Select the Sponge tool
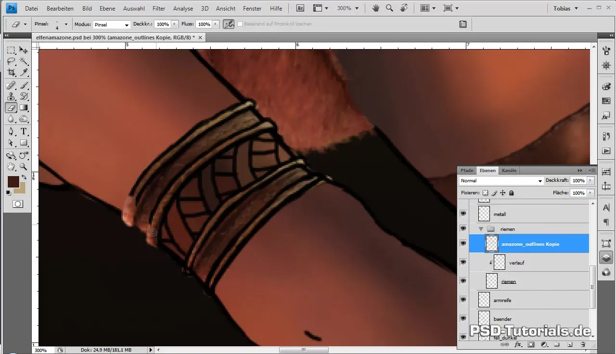The width and height of the screenshot is (616, 354). click(x=24, y=119)
